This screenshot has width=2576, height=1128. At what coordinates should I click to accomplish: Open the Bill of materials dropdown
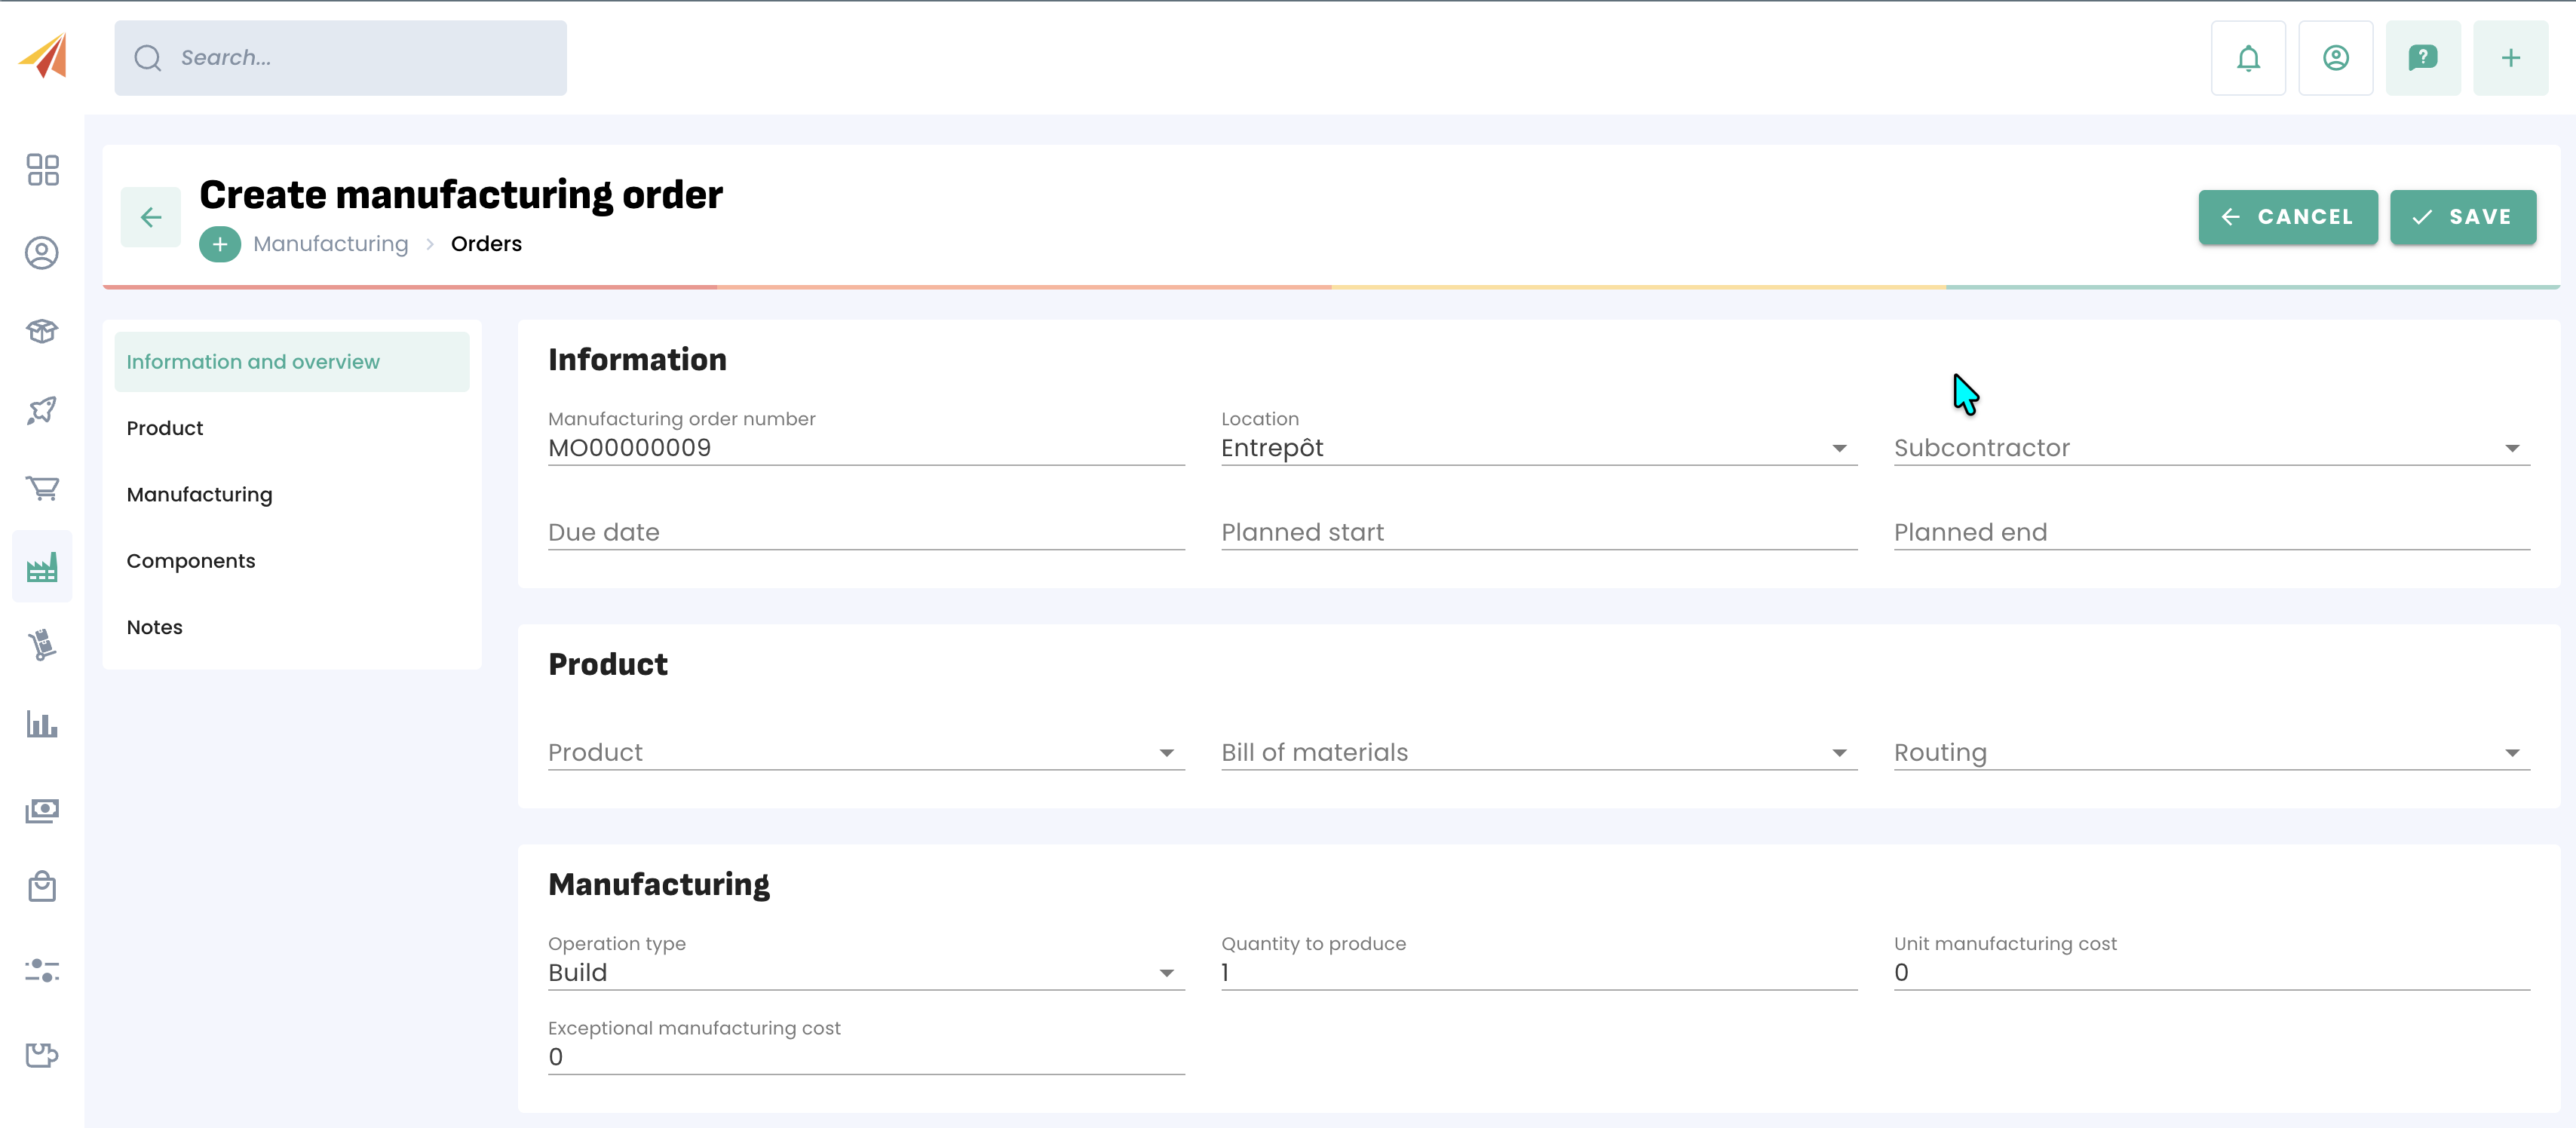click(x=1538, y=753)
